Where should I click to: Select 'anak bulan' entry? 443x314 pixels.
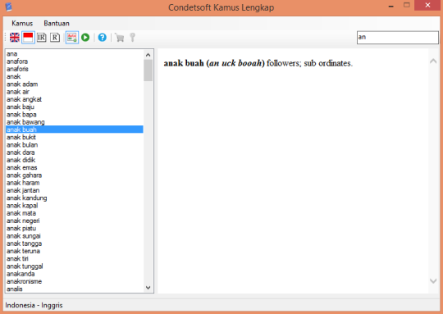(x=75, y=145)
